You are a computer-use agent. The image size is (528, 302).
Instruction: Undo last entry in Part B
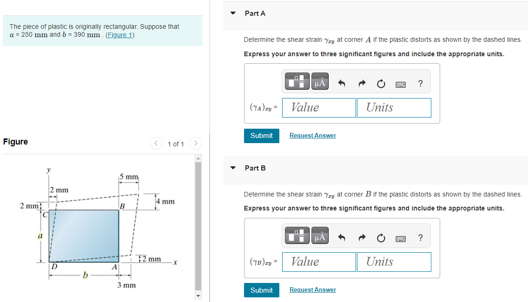(342, 238)
